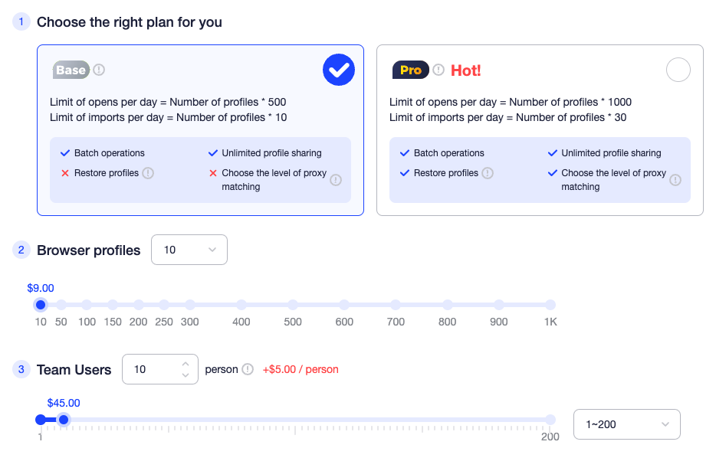Set browser profiles slider to 500
The height and width of the screenshot is (458, 716).
tap(293, 305)
